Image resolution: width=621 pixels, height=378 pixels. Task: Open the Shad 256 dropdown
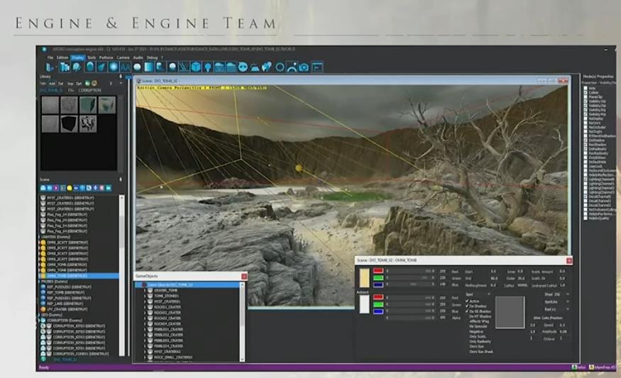coord(557,294)
